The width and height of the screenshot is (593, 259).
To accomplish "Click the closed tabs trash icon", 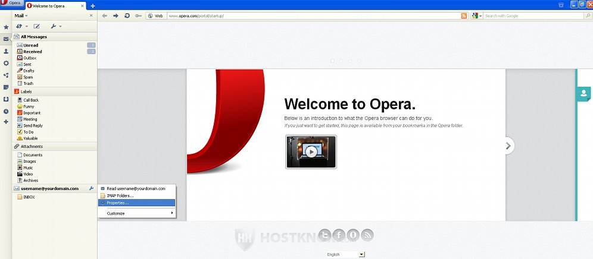I will coord(561,5).
